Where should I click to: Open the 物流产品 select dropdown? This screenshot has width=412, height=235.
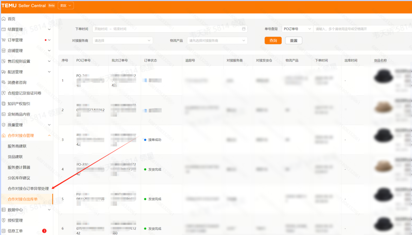click(217, 40)
